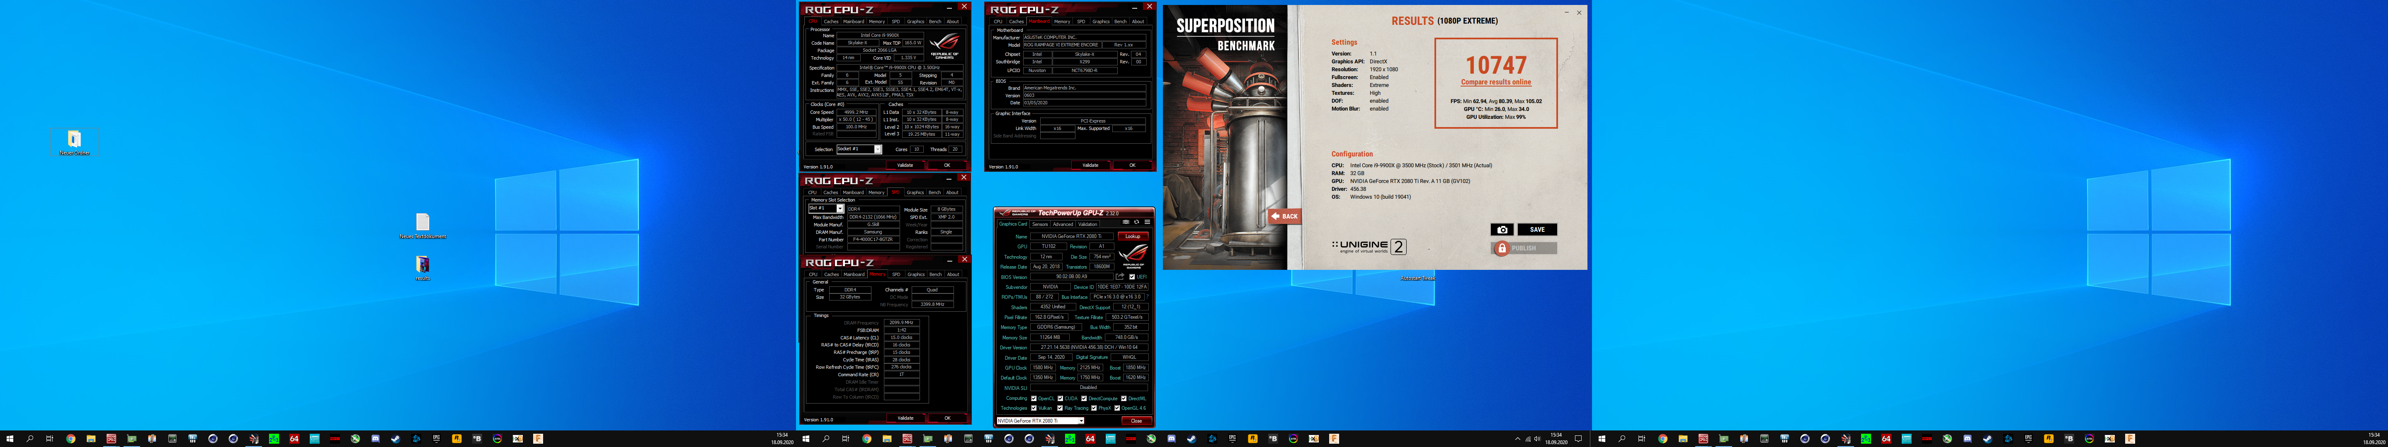Viewport: 2388px width, 447px height.
Task: Click the search icon on the middle taskbar
Action: (x=826, y=439)
